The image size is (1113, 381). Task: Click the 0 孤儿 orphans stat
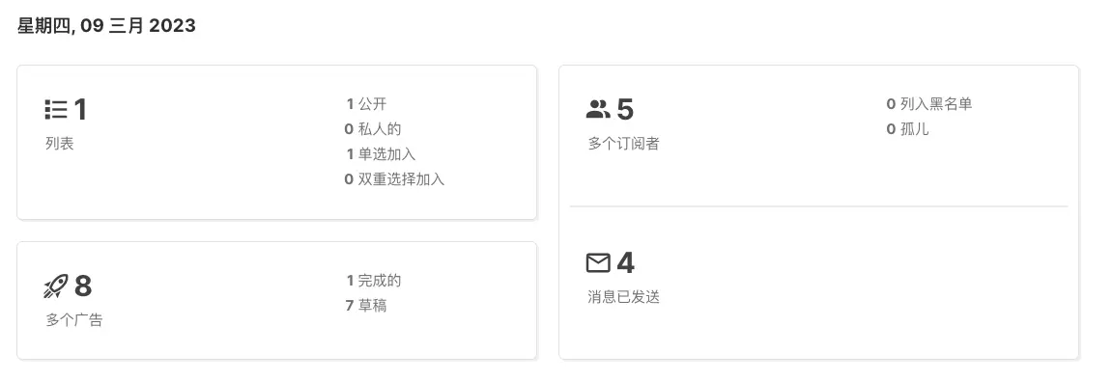click(x=907, y=129)
